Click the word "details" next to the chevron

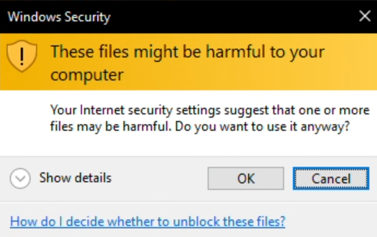(93, 178)
